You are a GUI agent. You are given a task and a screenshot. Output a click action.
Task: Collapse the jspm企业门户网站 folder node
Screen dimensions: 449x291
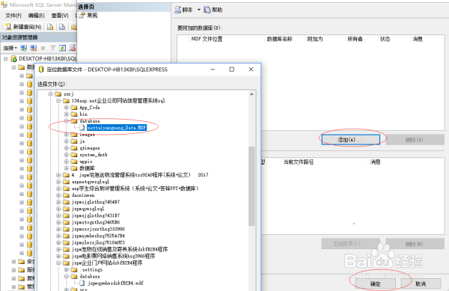coord(58,263)
